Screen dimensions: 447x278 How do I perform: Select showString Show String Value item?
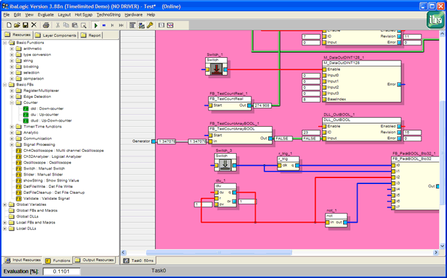[47, 181]
